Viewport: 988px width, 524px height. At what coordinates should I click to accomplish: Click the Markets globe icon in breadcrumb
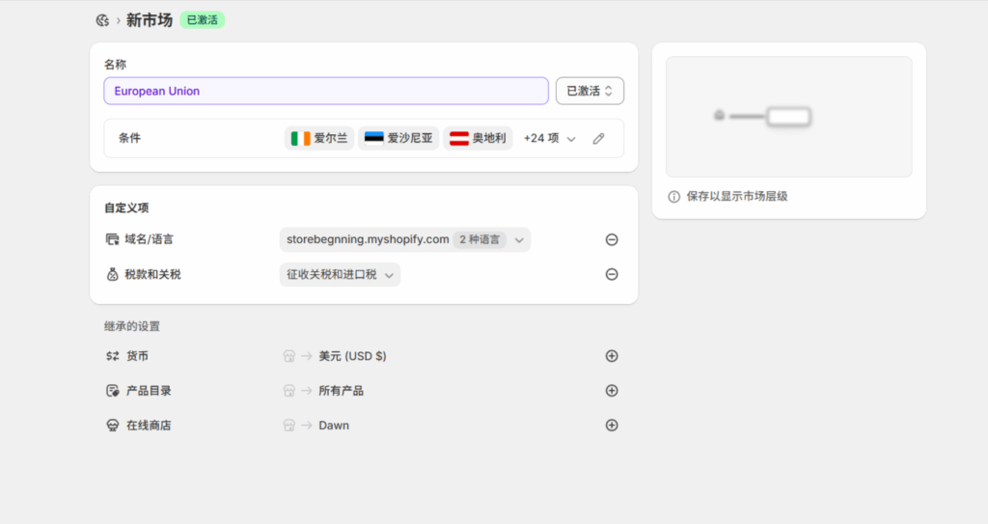[102, 20]
